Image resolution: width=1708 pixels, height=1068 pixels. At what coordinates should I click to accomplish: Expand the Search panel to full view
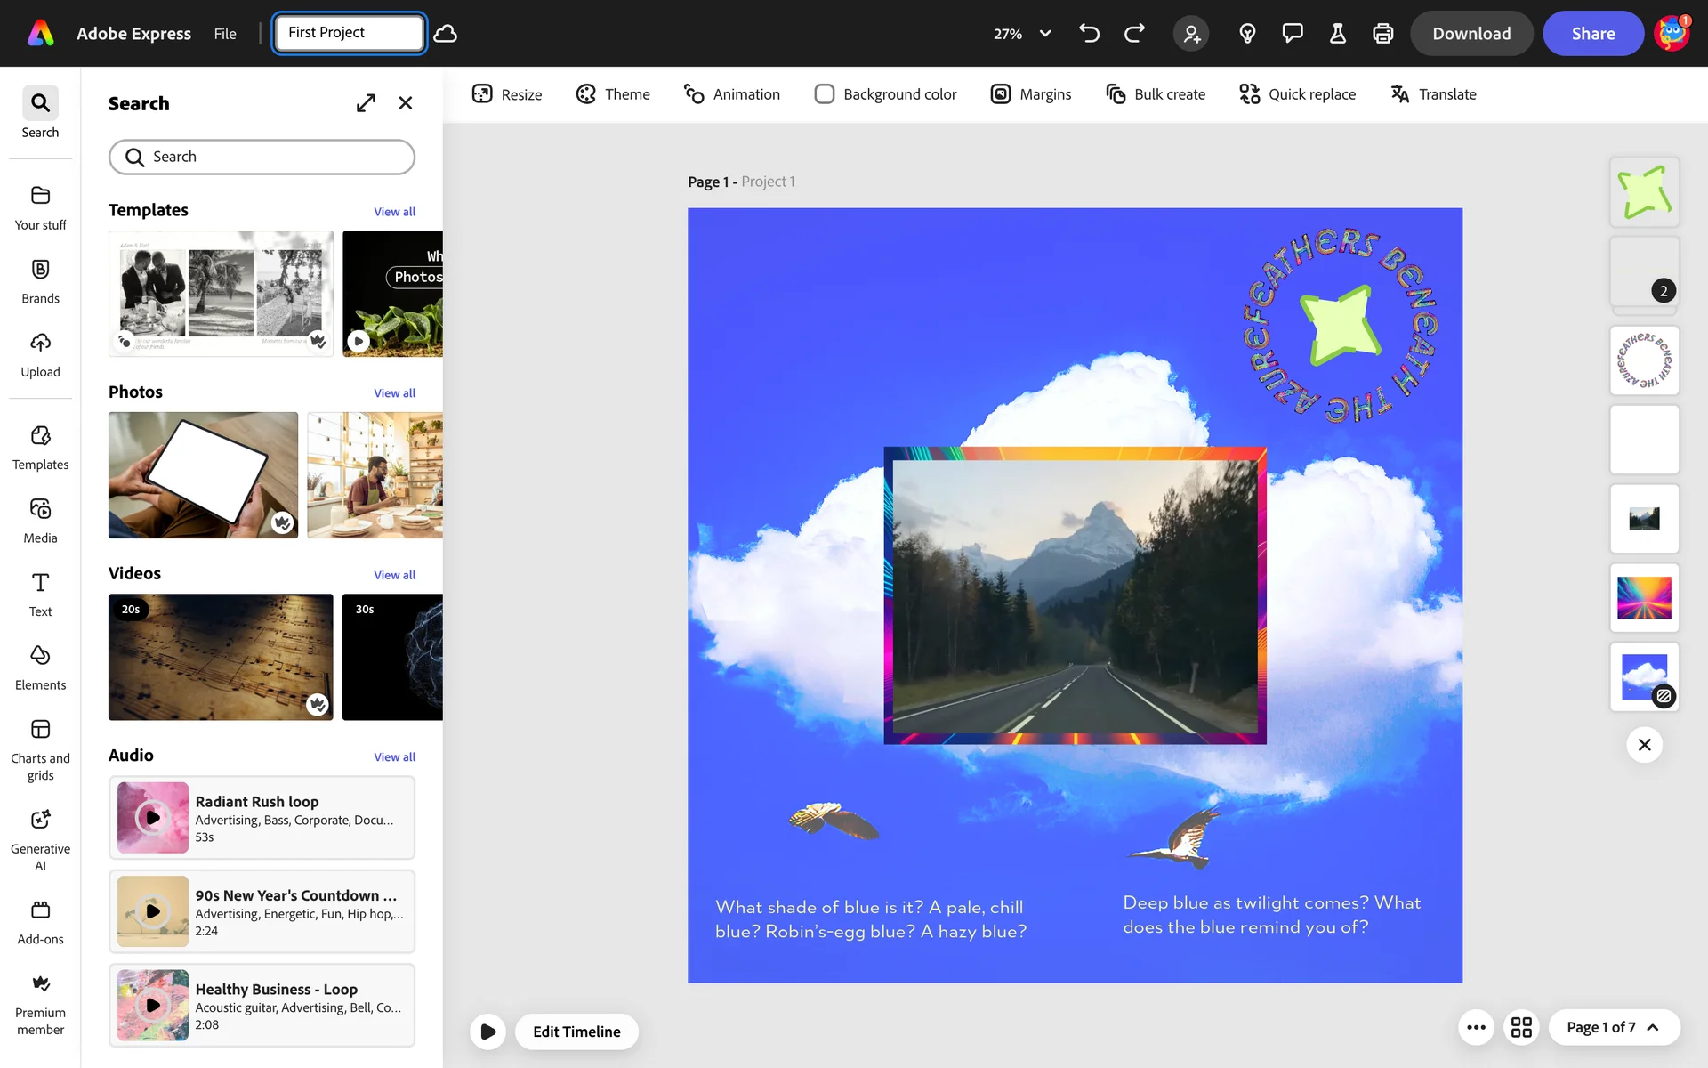point(366,103)
